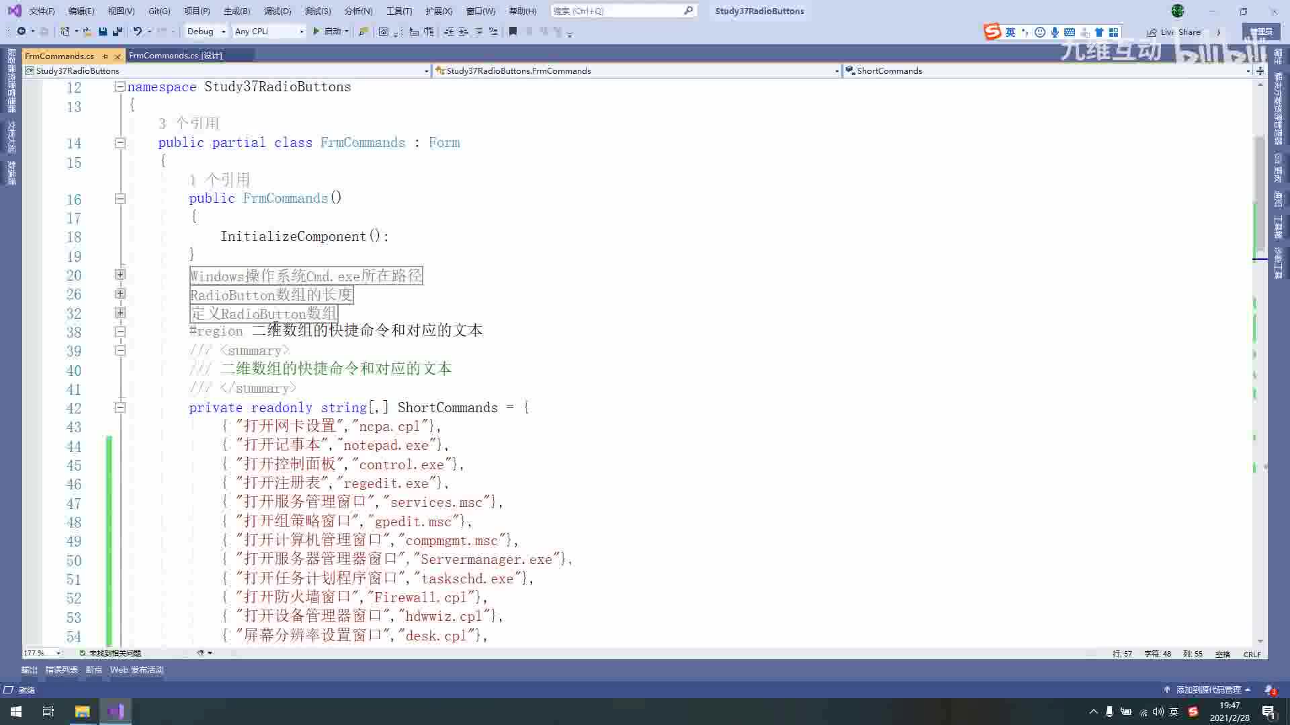The image size is (1290, 725).
Task: Click the user account avatar icon
Action: pyautogui.click(x=1178, y=11)
